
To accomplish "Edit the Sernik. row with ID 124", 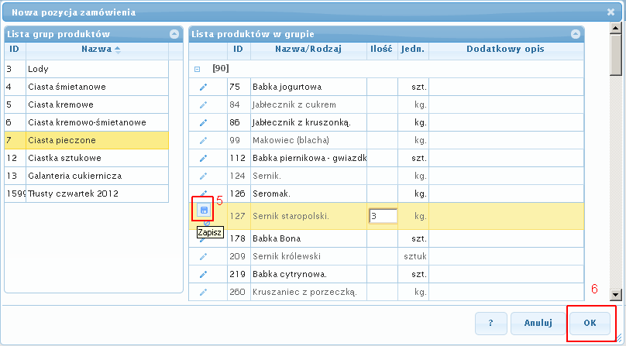I will 203,176.
